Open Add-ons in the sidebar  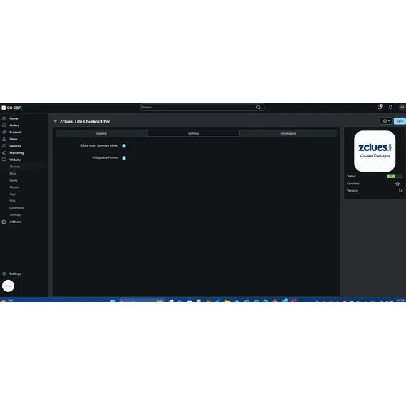pos(16,222)
